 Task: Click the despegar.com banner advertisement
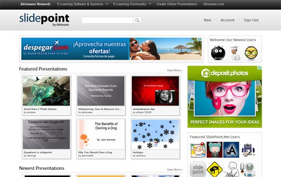(111, 49)
